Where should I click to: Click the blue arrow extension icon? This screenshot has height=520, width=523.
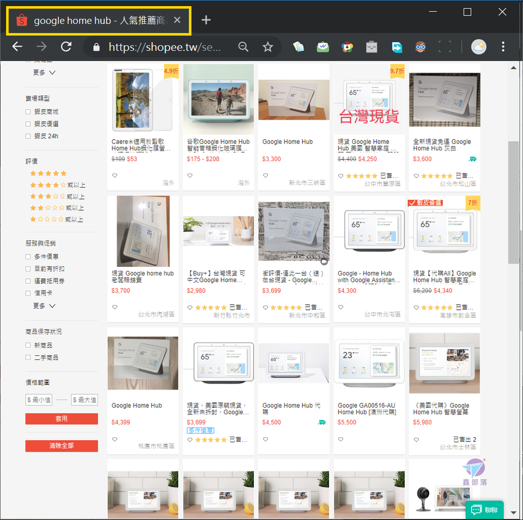(396, 47)
